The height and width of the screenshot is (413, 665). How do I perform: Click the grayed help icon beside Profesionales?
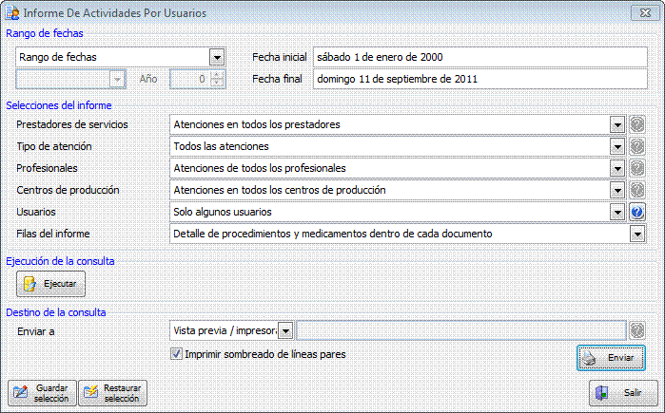click(x=637, y=168)
